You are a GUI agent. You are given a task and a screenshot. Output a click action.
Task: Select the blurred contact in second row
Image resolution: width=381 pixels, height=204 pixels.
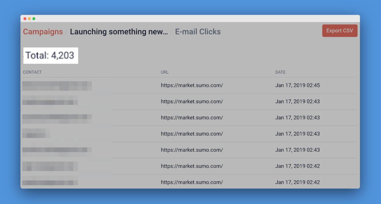coord(50,100)
